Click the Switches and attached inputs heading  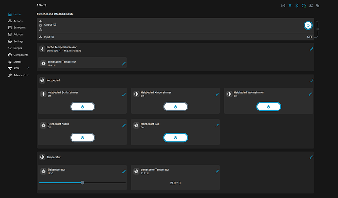55,14
